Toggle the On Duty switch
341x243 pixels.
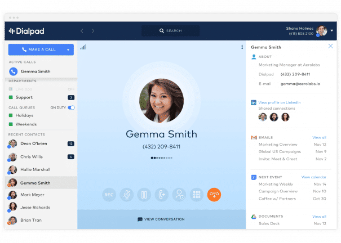72,107
